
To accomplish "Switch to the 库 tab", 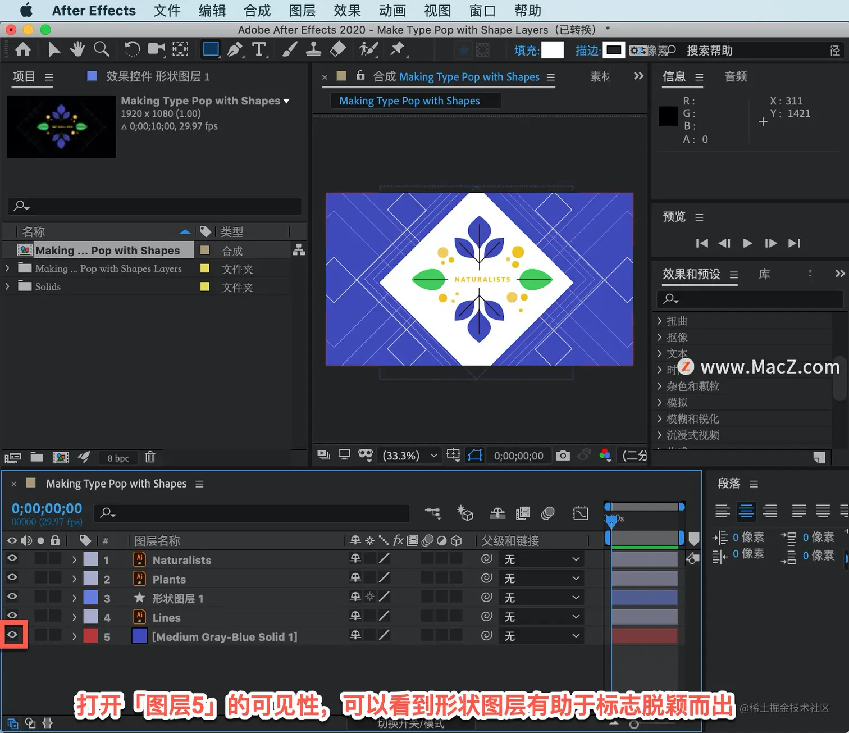I will click(x=764, y=274).
